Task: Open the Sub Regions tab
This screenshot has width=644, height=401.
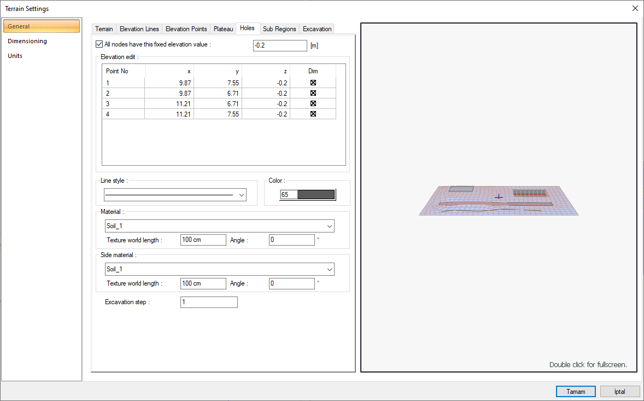Action: point(279,29)
